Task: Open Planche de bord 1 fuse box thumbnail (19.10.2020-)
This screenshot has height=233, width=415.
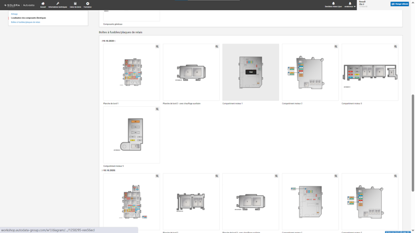Action: 132,72
